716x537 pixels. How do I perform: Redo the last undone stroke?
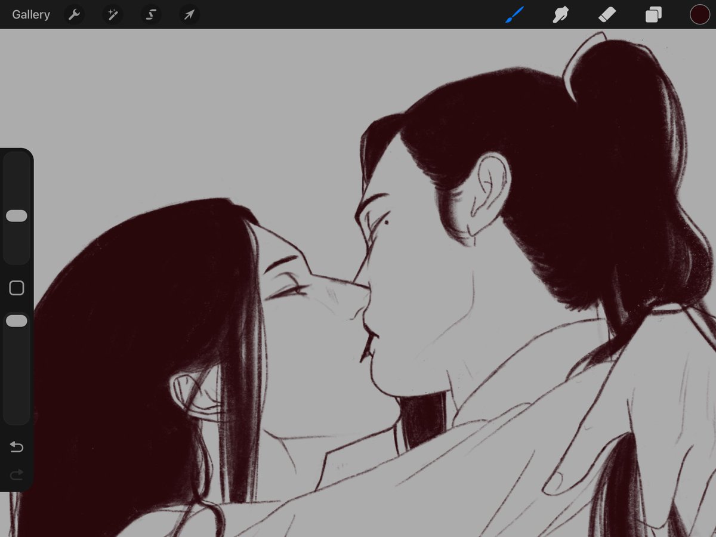pos(17,474)
